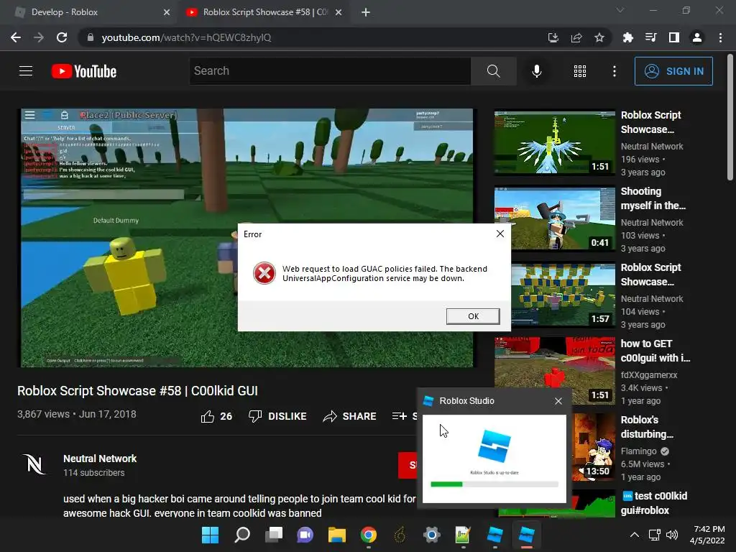Open the Chrome extensions puzzle icon
736x552 pixels.
pos(627,37)
